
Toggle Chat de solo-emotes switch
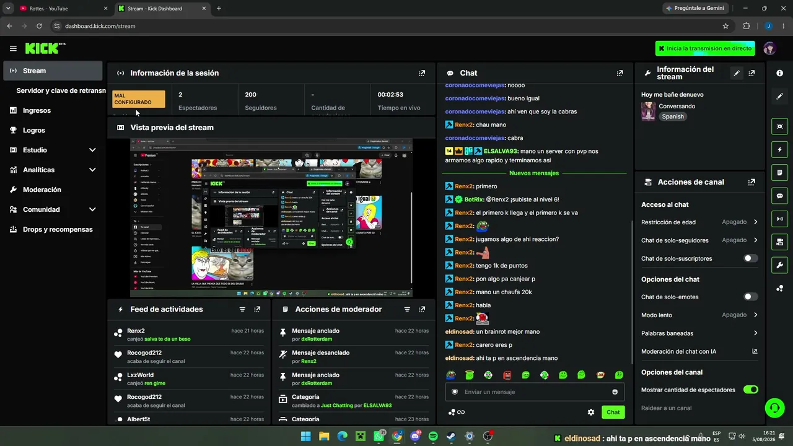point(750,297)
